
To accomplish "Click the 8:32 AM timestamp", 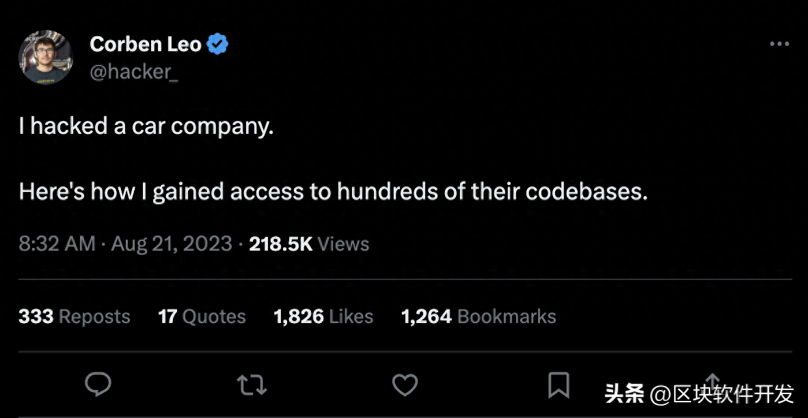I will [x=57, y=245].
